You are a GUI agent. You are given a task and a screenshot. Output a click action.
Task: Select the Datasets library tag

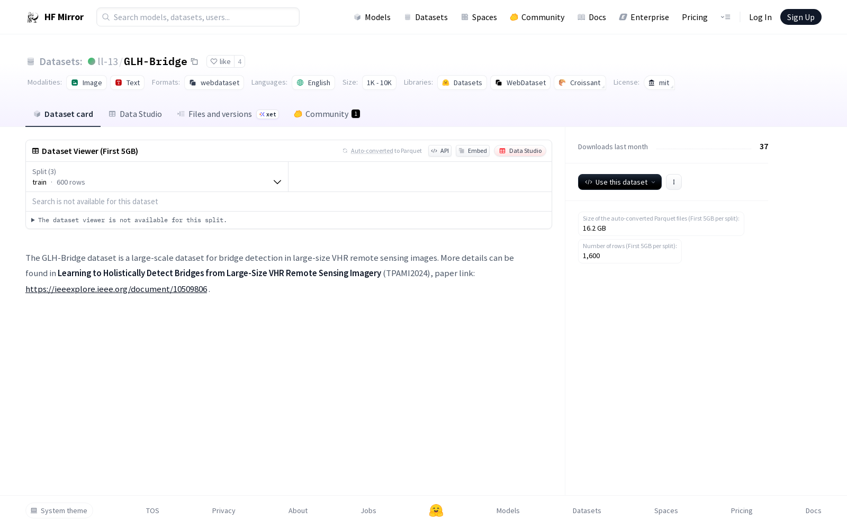[462, 83]
